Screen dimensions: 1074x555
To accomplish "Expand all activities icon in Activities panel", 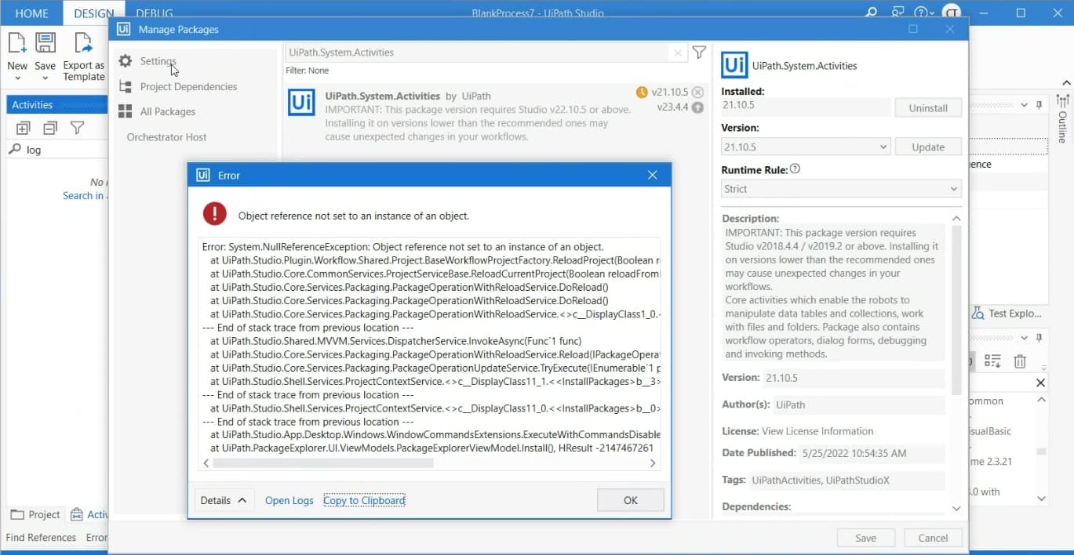I will 24,128.
